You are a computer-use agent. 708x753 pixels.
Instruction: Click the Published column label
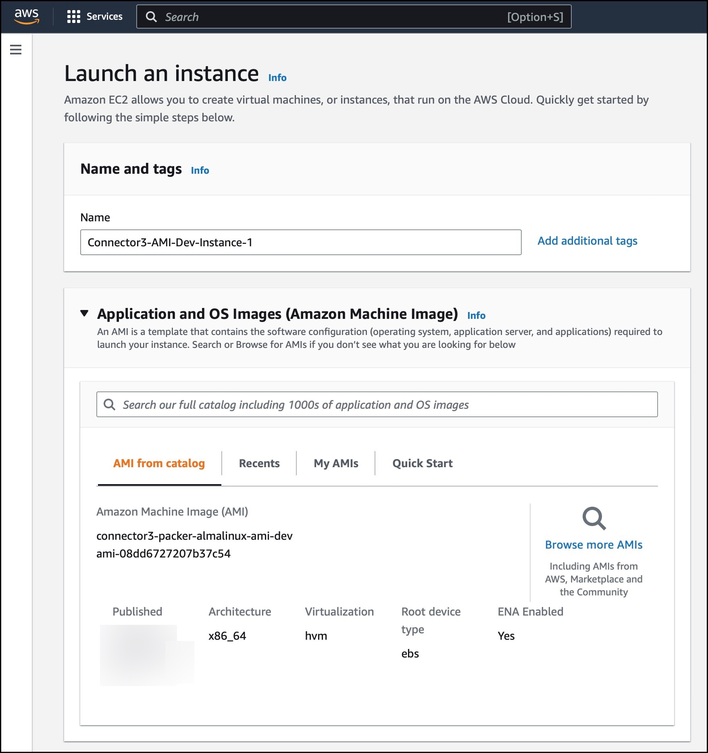(x=137, y=612)
